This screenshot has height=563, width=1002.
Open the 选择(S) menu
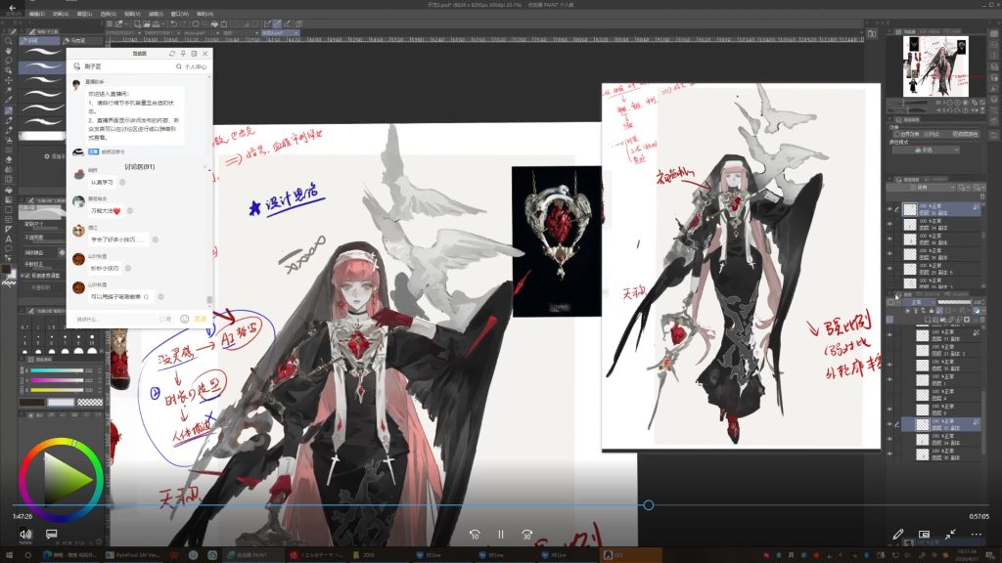(x=108, y=14)
